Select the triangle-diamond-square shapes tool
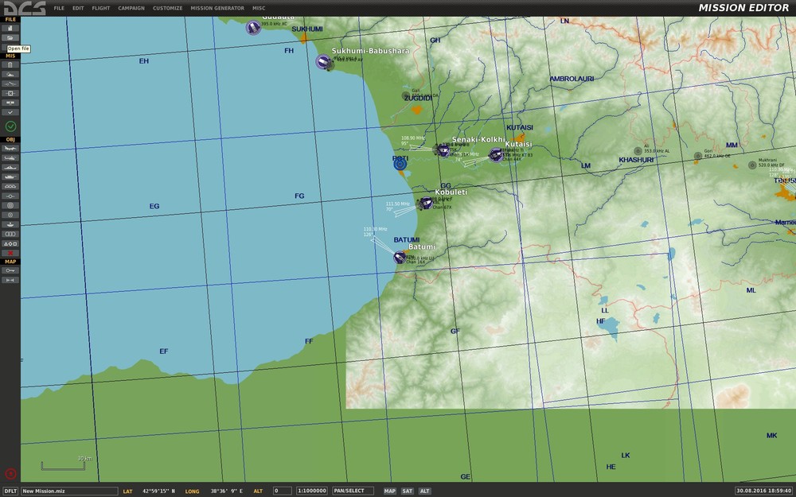Image resolution: width=796 pixels, height=497 pixels. [x=10, y=243]
